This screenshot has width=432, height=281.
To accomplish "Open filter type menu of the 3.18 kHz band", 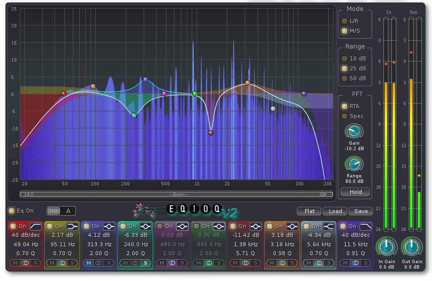I will click(x=292, y=226).
